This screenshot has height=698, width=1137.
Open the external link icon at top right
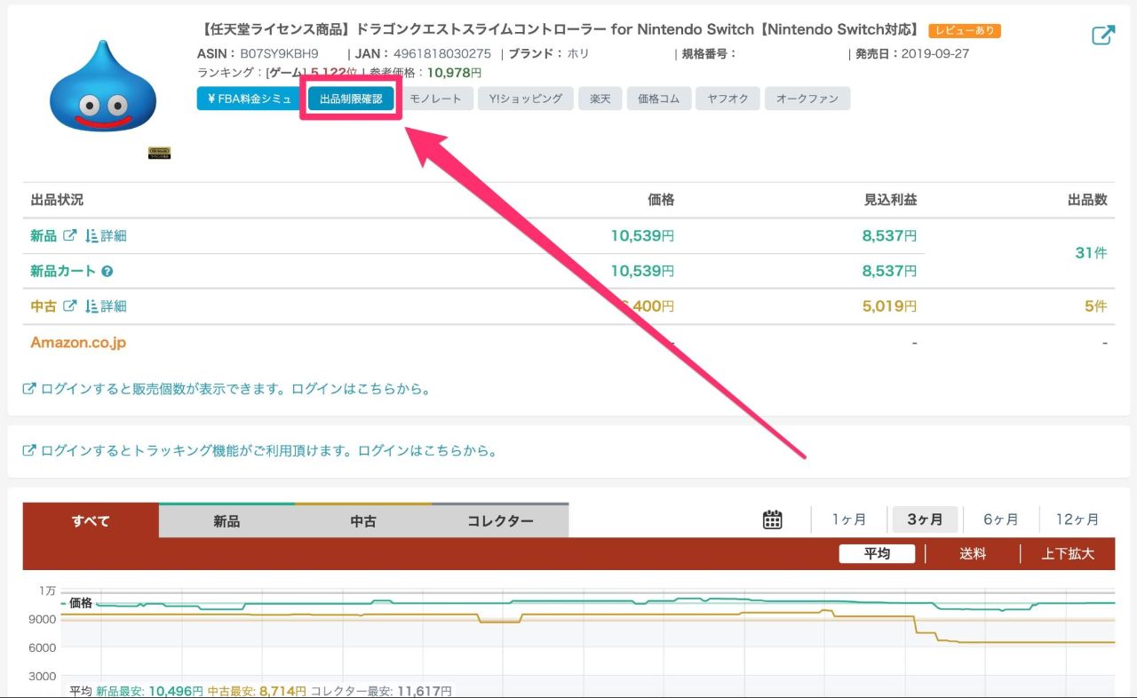click(x=1103, y=36)
